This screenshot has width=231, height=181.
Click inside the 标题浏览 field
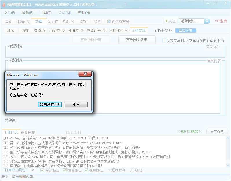tap(115, 52)
